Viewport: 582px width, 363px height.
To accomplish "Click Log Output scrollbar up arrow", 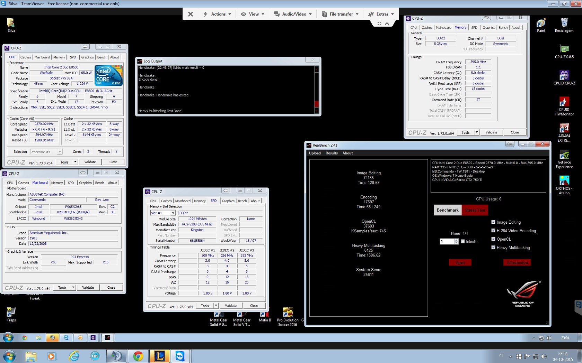I will (x=316, y=69).
